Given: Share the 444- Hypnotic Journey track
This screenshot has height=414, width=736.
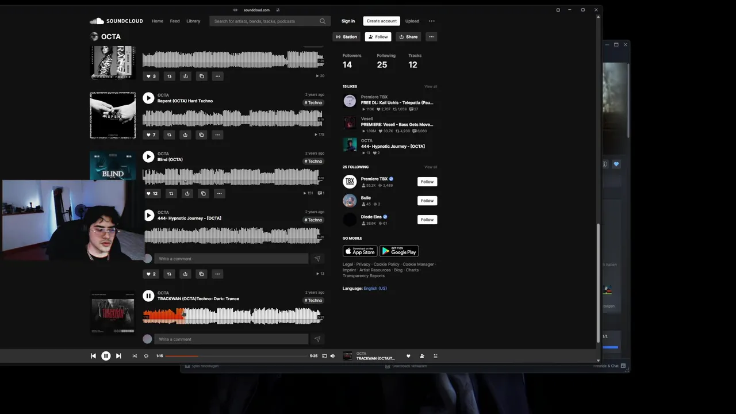Looking at the screenshot, I should click(185, 274).
